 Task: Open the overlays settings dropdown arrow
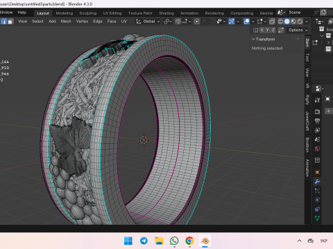(x=253, y=21)
